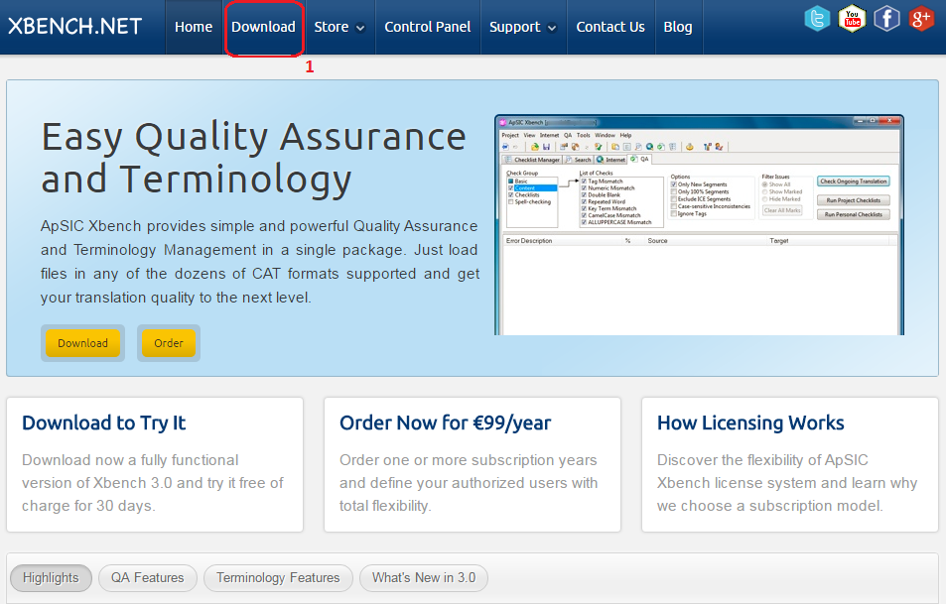Click the yellow Order button
The height and width of the screenshot is (604, 946).
(x=169, y=343)
